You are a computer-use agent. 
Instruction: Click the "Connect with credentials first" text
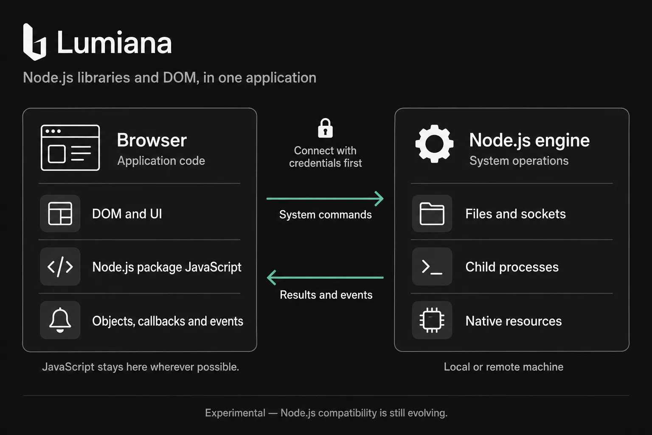(326, 157)
